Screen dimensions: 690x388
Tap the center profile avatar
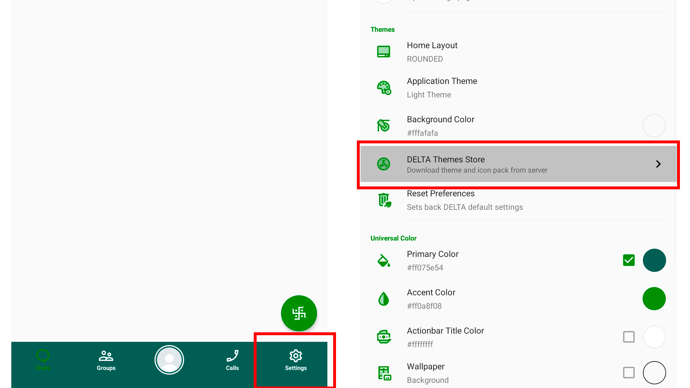point(169,360)
